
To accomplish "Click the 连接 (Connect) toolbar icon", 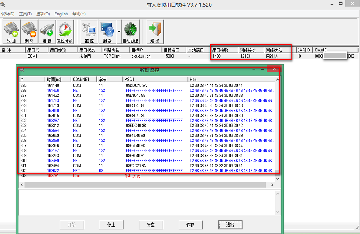I will (x=47, y=32).
